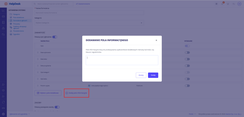Screen dimensions: 244x117
Task: Click the sync arrows icon in left rail
Action: coord(3,102)
